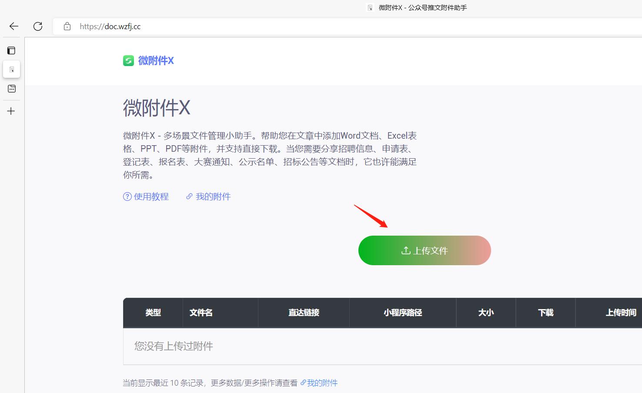Screen dimensions: 642x393
Task: Refresh the current page
Action: tap(38, 26)
